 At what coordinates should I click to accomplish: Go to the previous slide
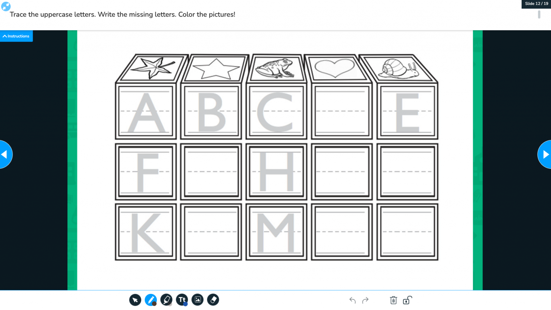click(x=6, y=154)
